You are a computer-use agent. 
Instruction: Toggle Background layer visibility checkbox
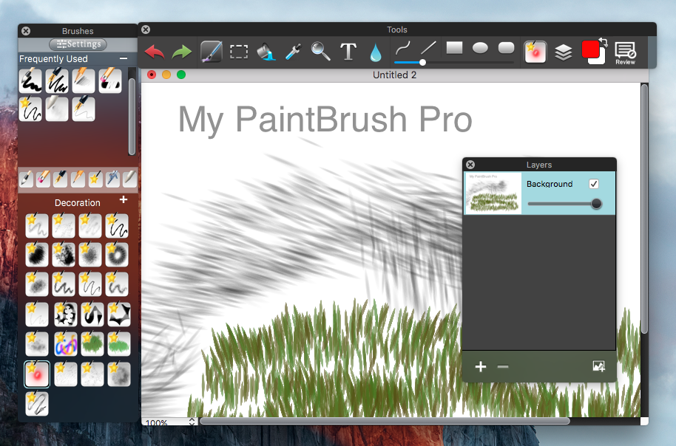coord(594,184)
